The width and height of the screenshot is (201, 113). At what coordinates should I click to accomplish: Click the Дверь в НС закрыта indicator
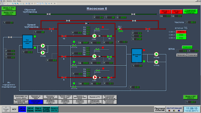pyautogui.click(x=9, y=13)
